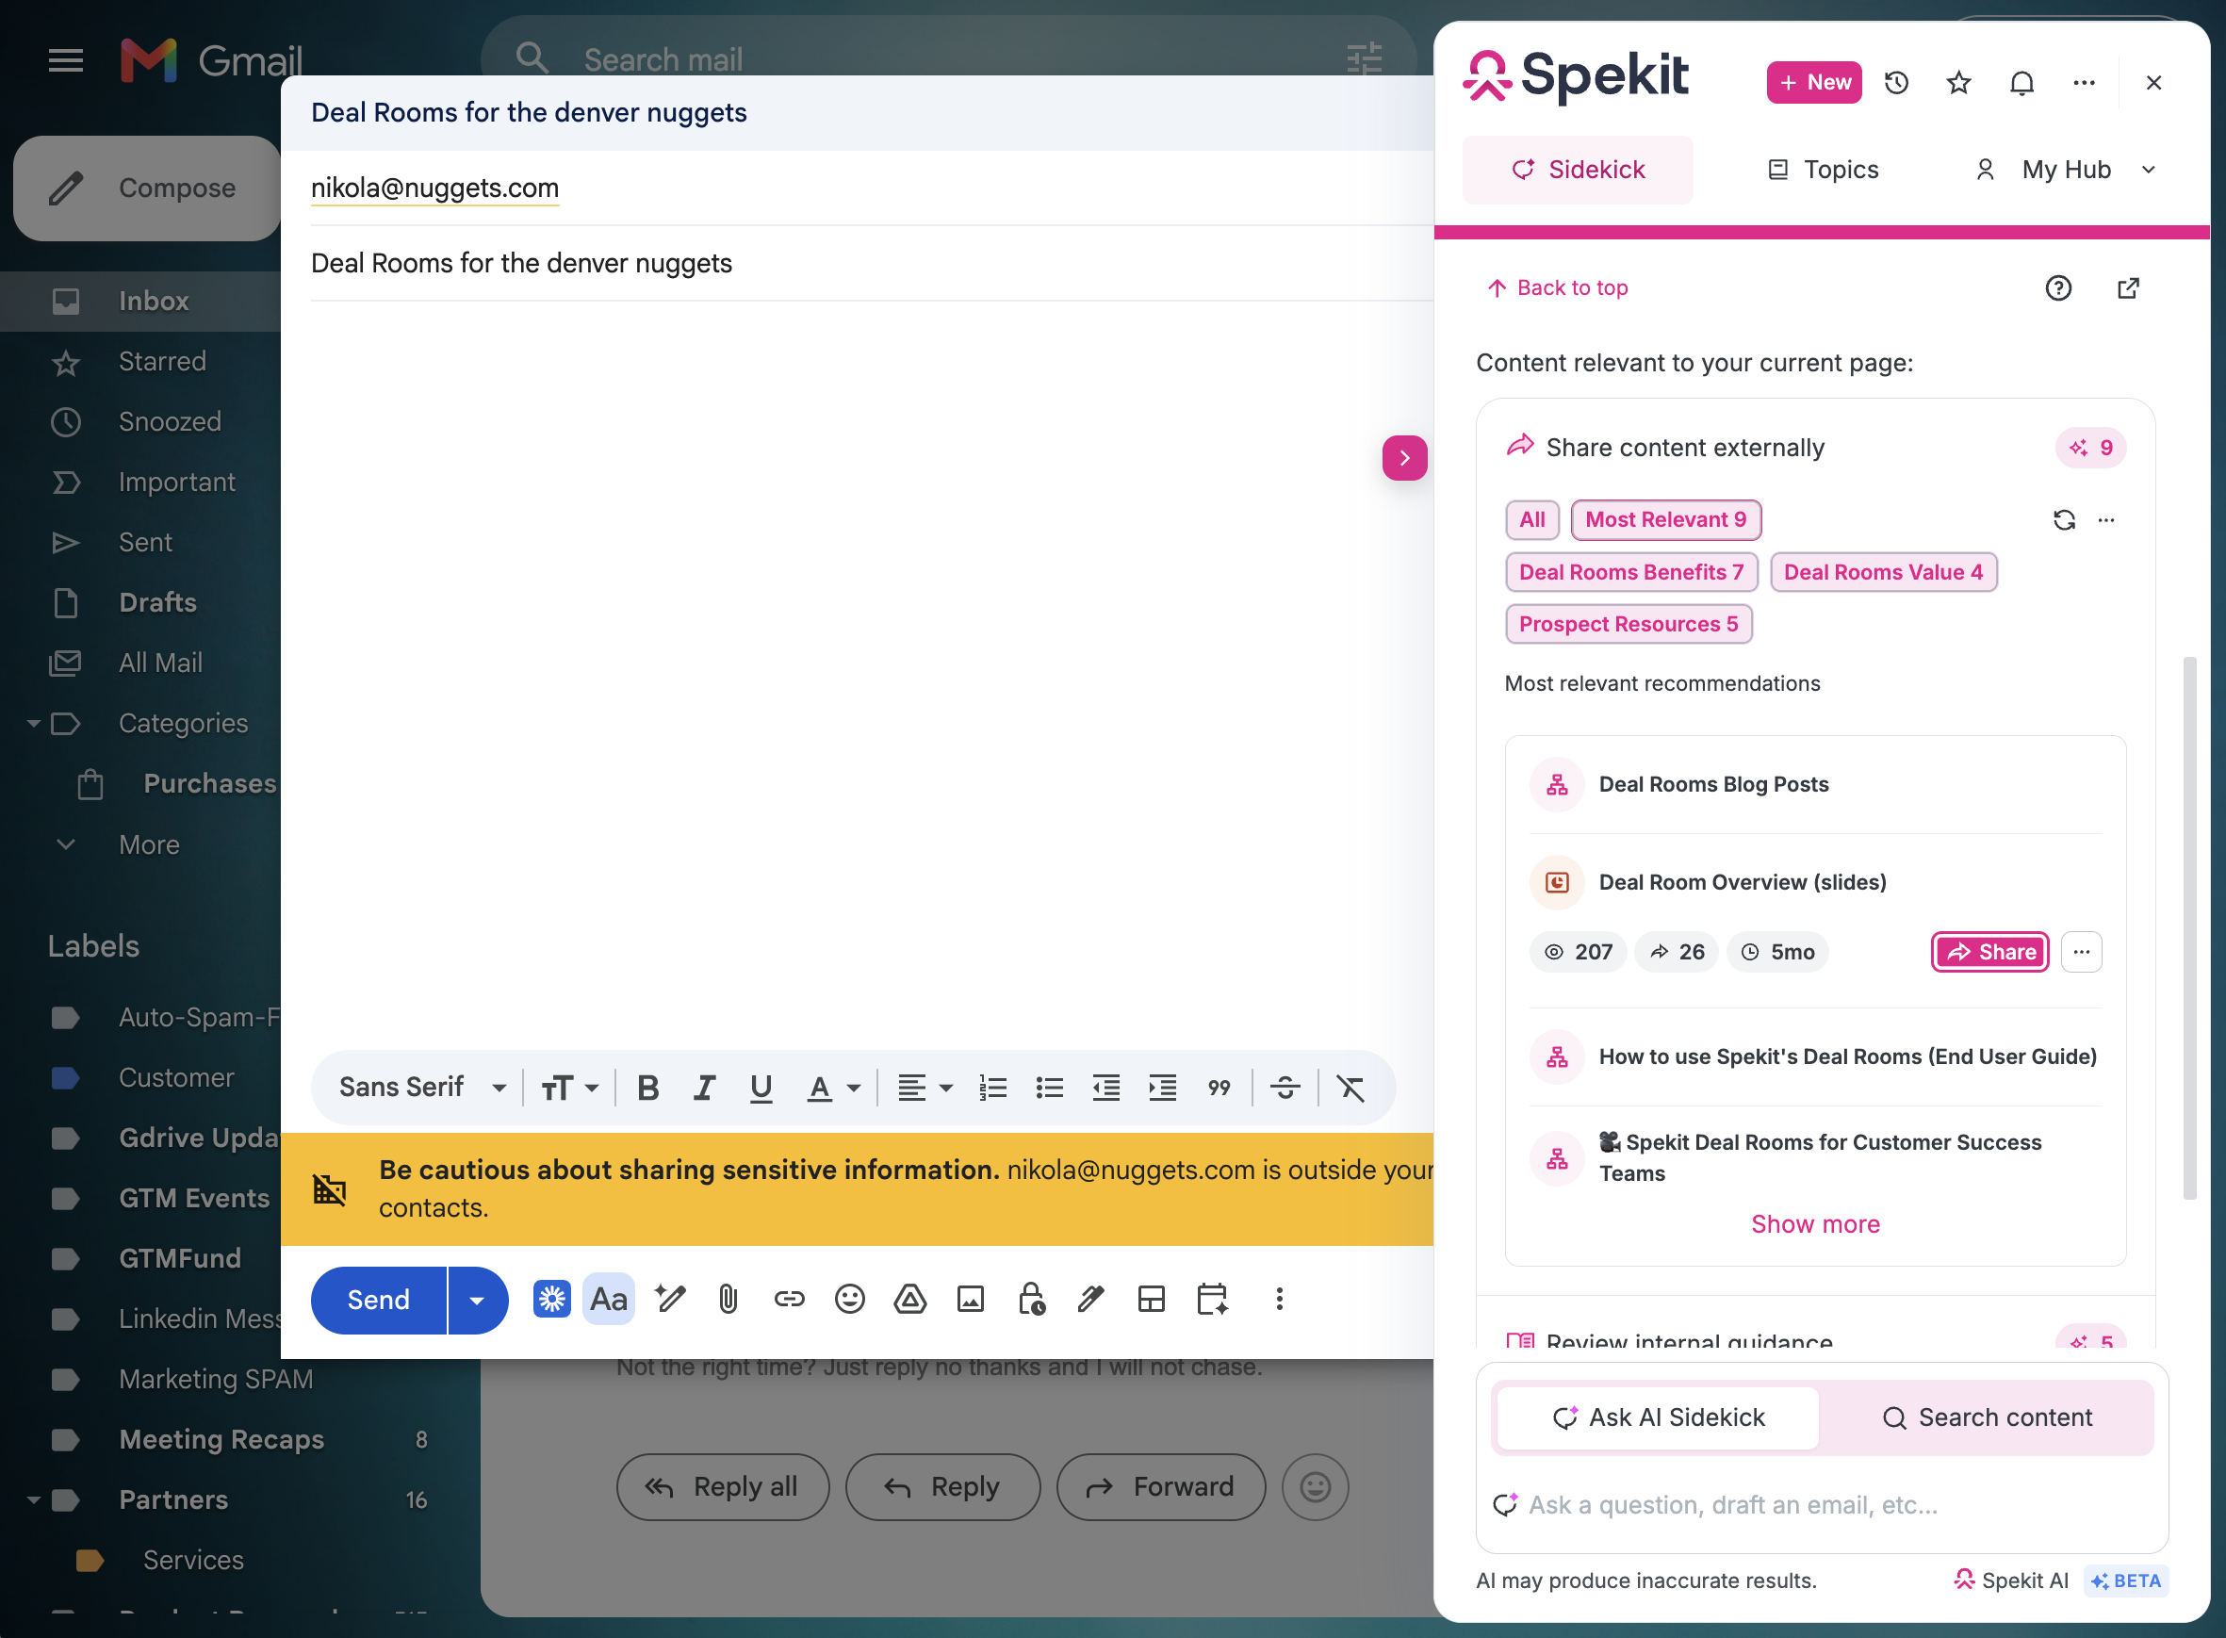Open the Help me write pencil icon

(669, 1299)
